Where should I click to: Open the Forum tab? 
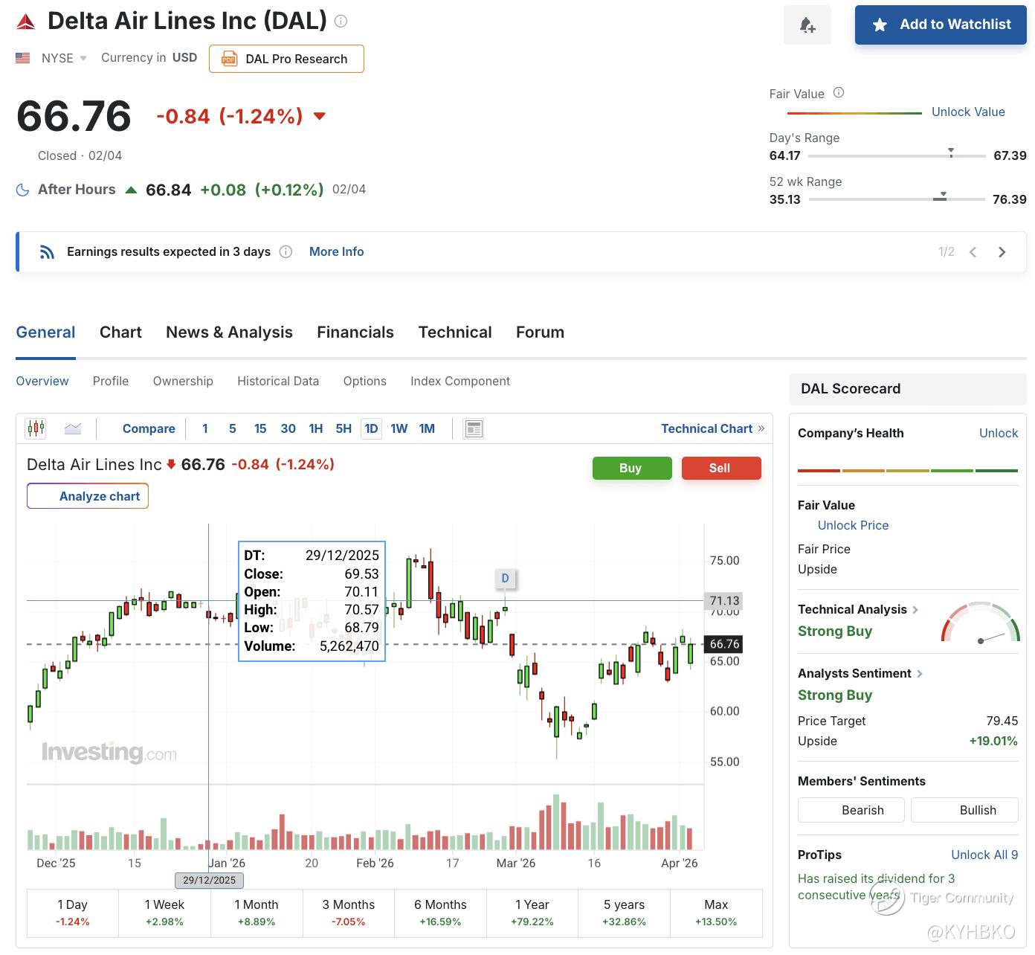pos(540,332)
